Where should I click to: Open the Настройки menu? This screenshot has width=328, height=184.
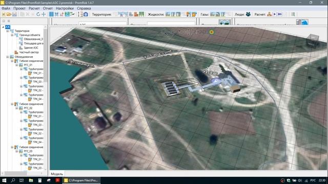point(65,8)
